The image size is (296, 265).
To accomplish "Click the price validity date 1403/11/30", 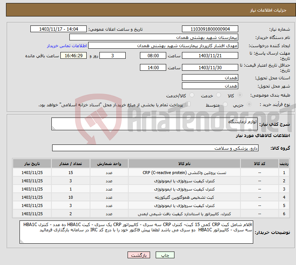I will point(210,67).
